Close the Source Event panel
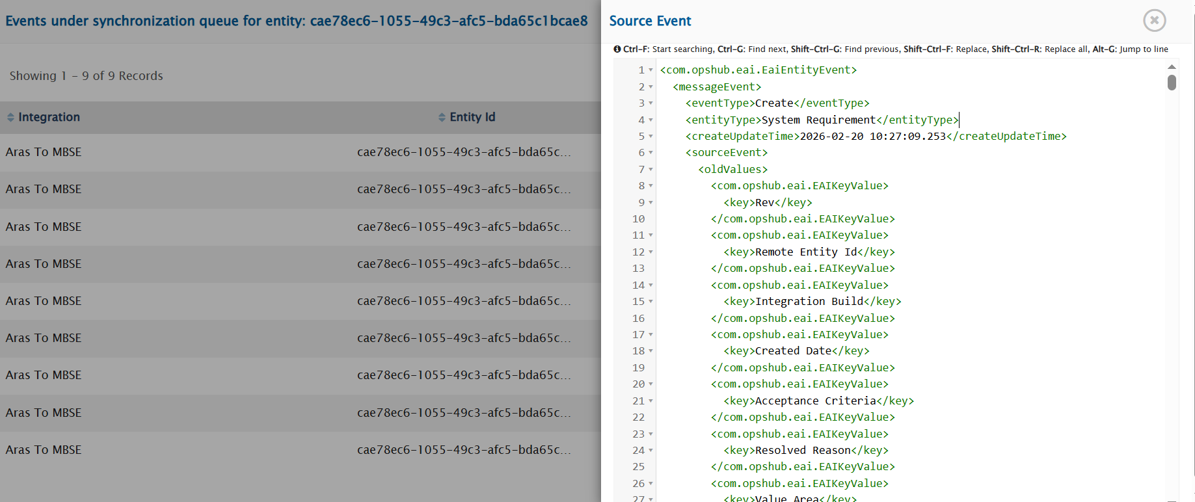Screen dimensions: 1195x502 pos(1154,21)
